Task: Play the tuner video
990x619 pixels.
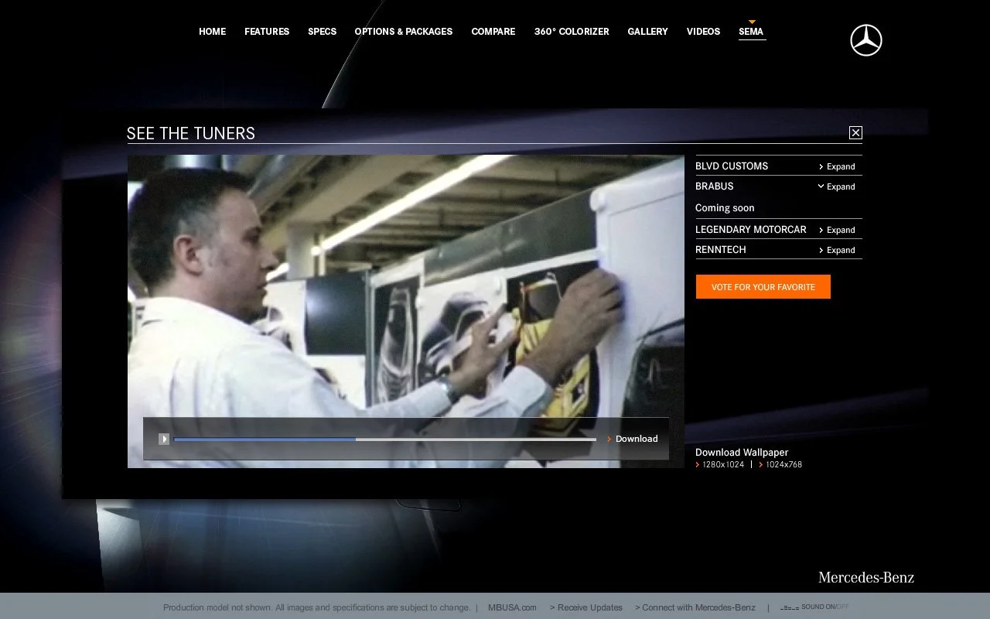Action: (x=164, y=439)
